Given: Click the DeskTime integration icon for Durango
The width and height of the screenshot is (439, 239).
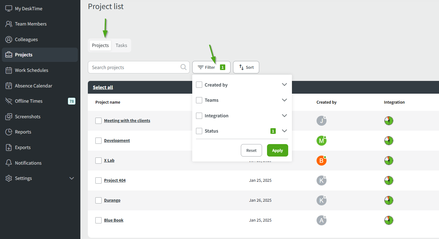Looking at the screenshot, I should coord(389,200).
